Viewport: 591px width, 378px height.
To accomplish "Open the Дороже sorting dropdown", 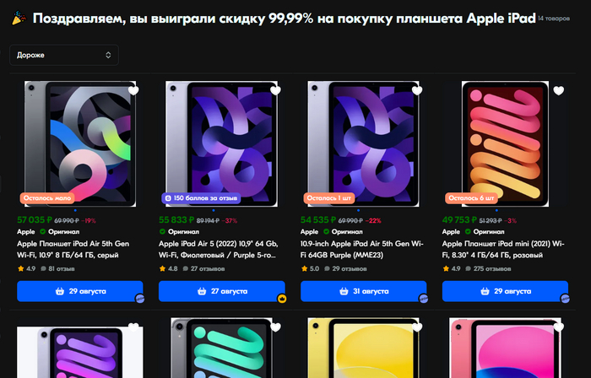I will click(64, 55).
